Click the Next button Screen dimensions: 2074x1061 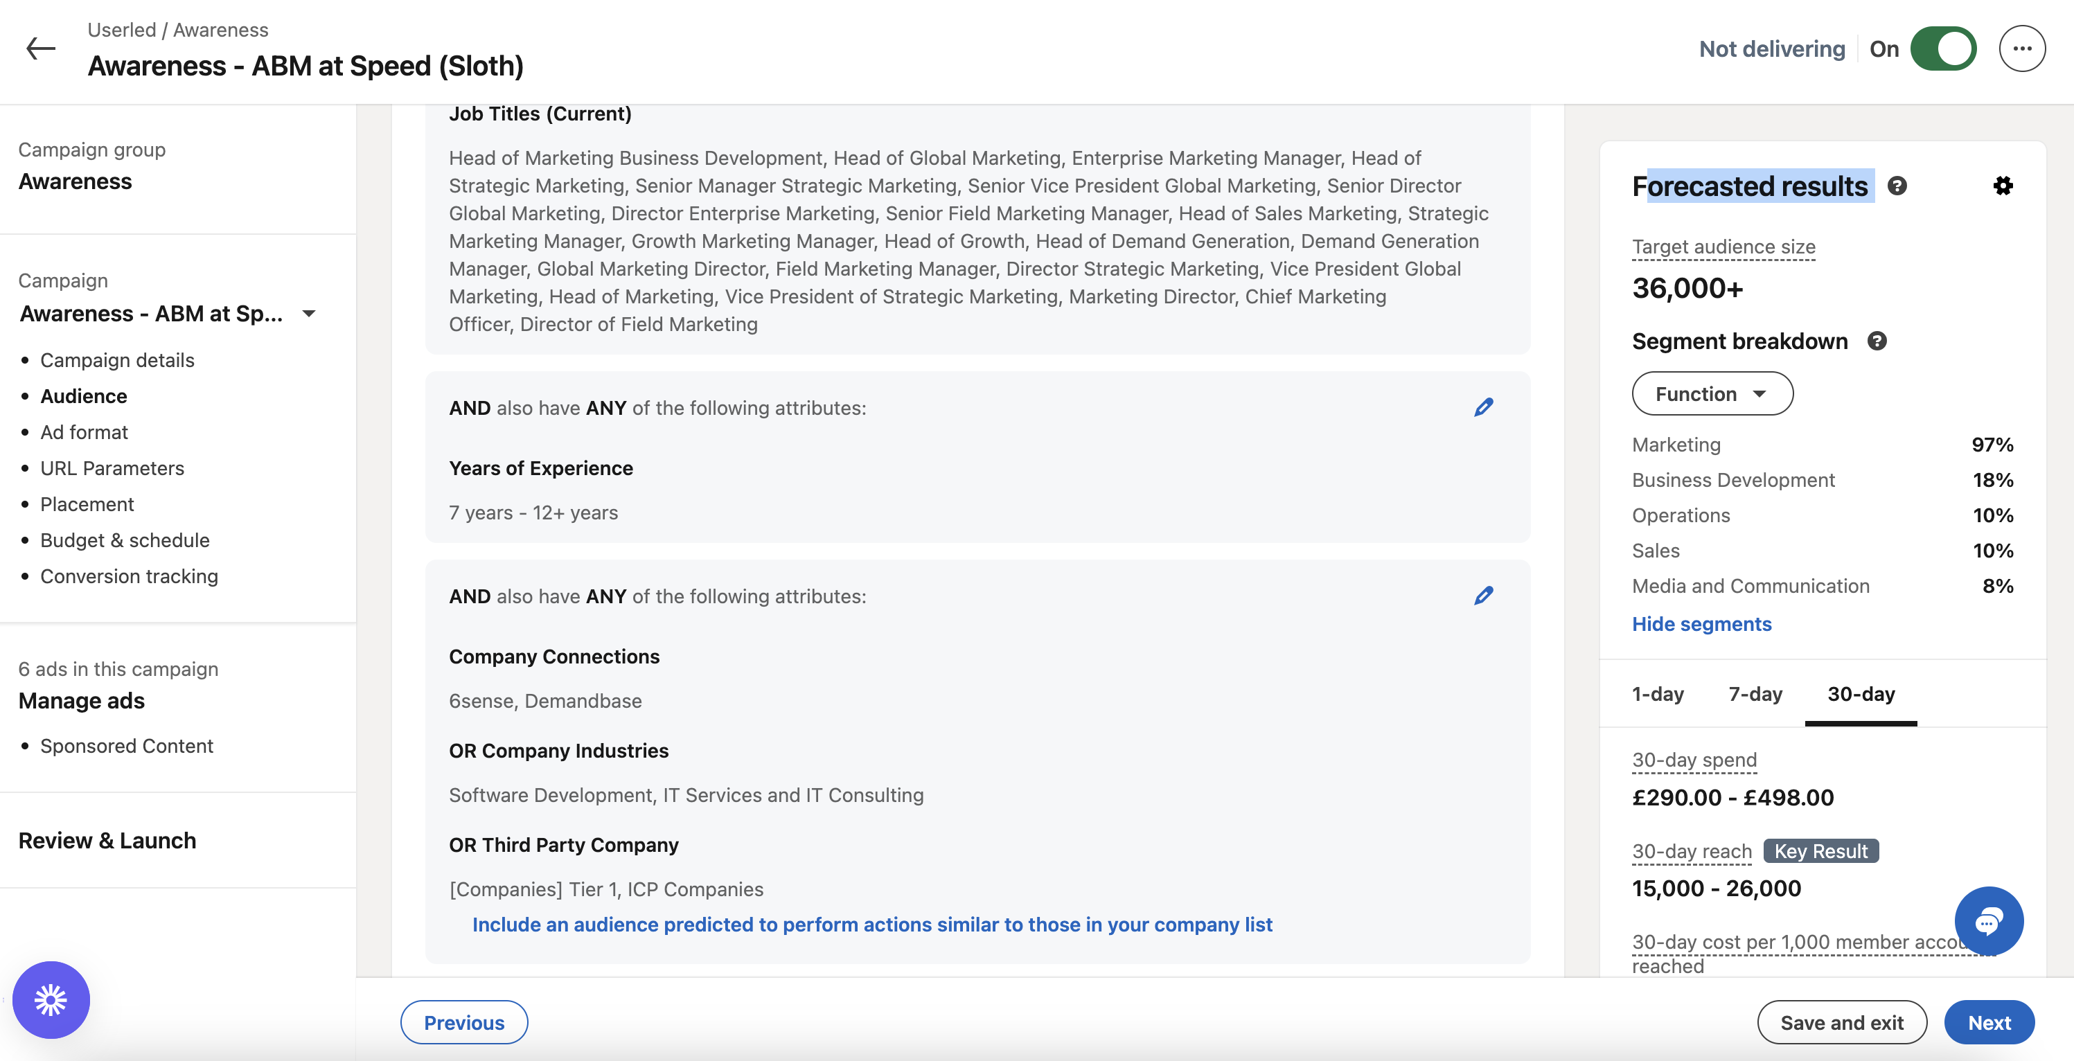(1989, 1022)
